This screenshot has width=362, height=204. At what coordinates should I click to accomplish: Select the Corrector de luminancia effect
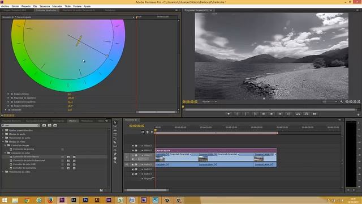[24, 168]
